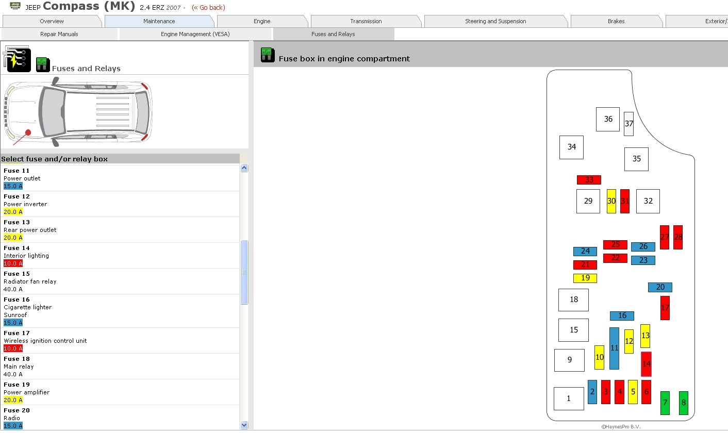Click red fuse 33 in diagram

pyautogui.click(x=589, y=180)
